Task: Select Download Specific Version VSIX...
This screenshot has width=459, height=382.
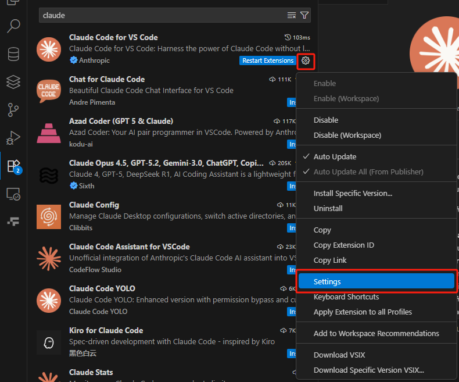Action: 376,370
